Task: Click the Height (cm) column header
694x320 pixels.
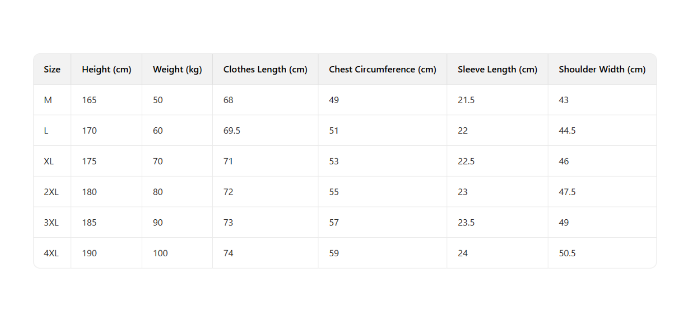Action: [x=106, y=69]
